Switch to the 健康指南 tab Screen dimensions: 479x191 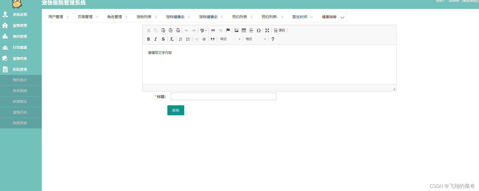point(329,17)
